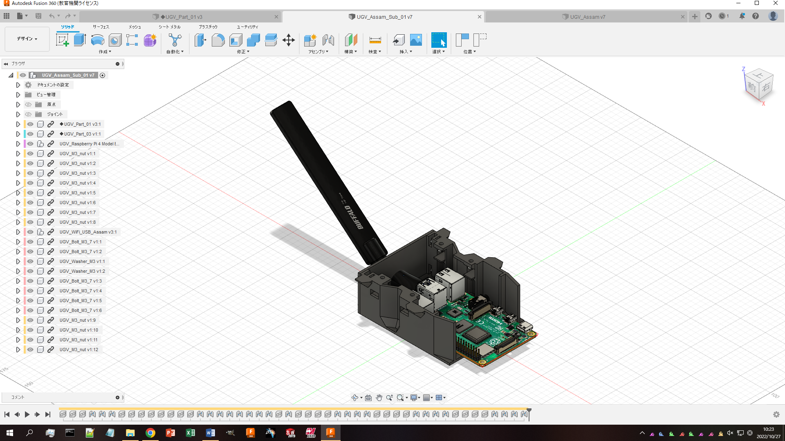Viewport: 785px width, 441px height.
Task: Open timeline settings gear
Action: pyautogui.click(x=776, y=414)
